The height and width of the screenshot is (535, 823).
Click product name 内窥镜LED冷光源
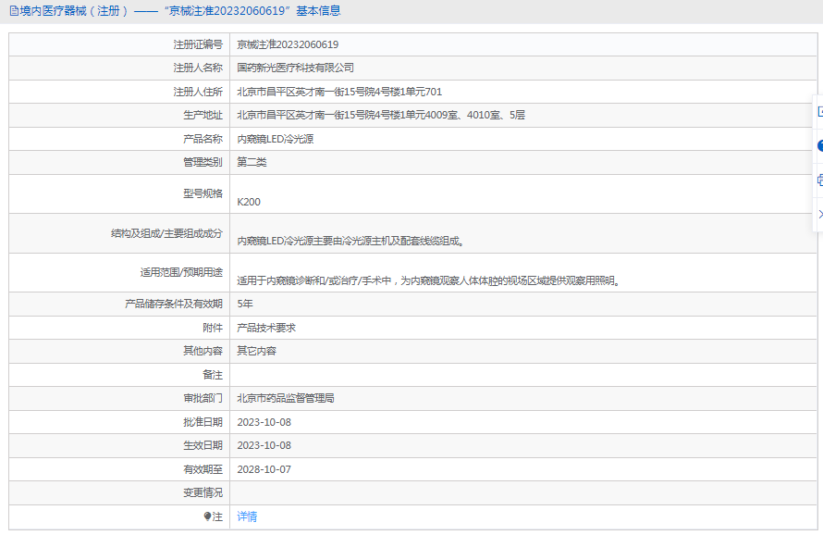(x=275, y=139)
